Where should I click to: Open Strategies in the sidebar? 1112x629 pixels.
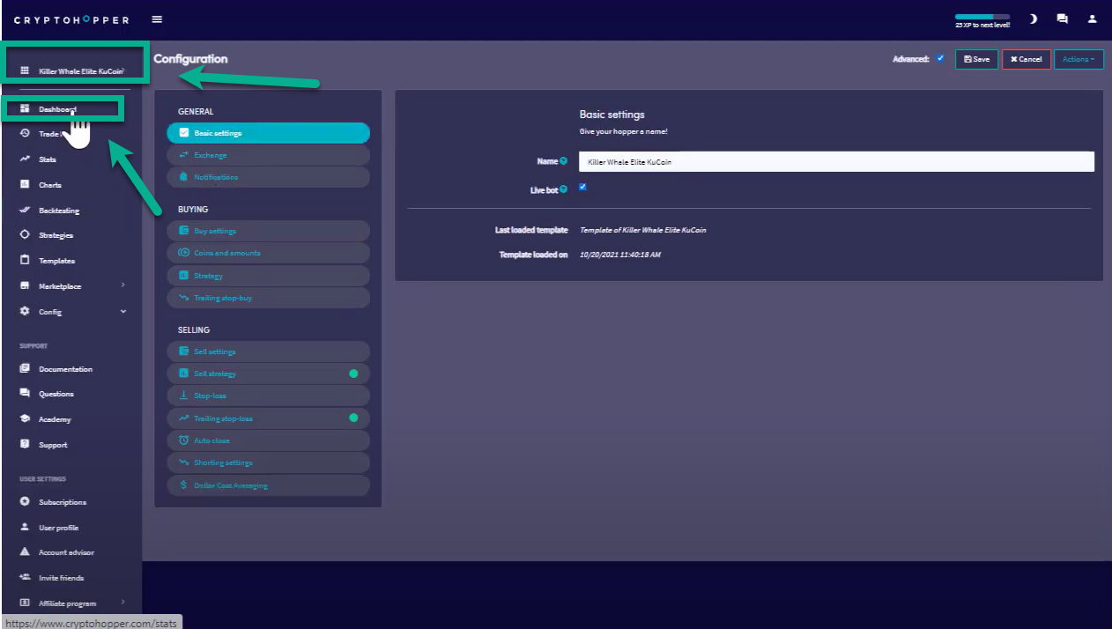(56, 235)
